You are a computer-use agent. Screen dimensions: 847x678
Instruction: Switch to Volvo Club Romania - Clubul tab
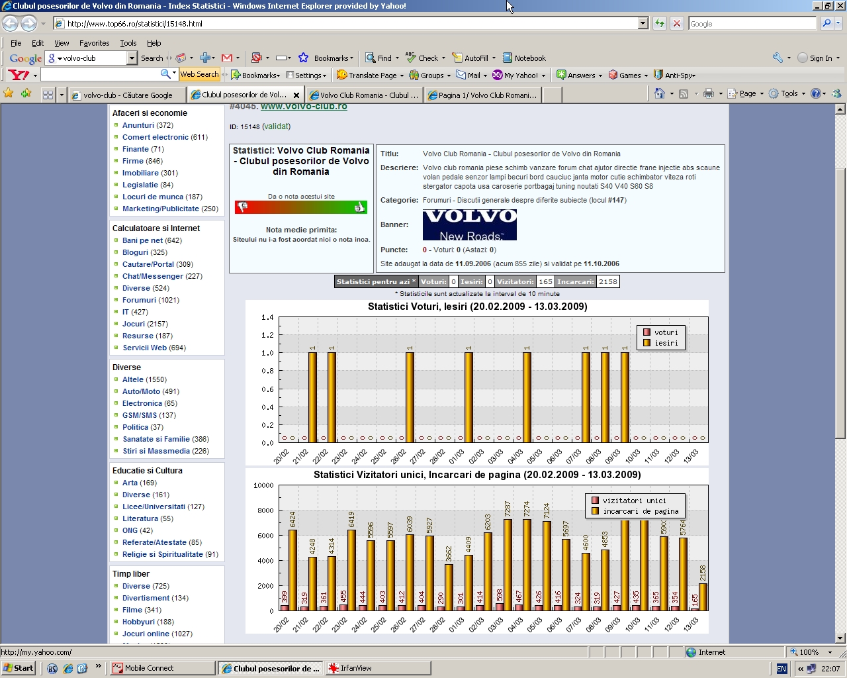tap(364, 95)
